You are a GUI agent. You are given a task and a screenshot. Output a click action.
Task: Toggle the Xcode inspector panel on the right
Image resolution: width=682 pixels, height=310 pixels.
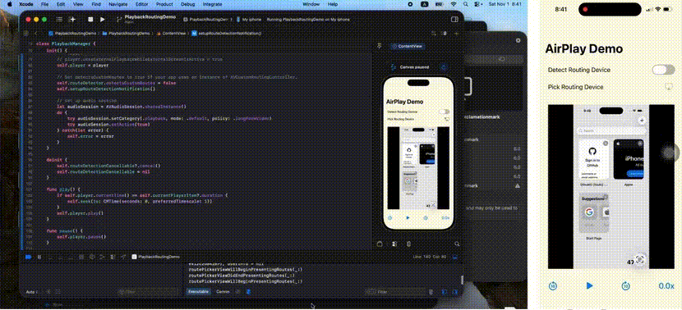coord(454,20)
